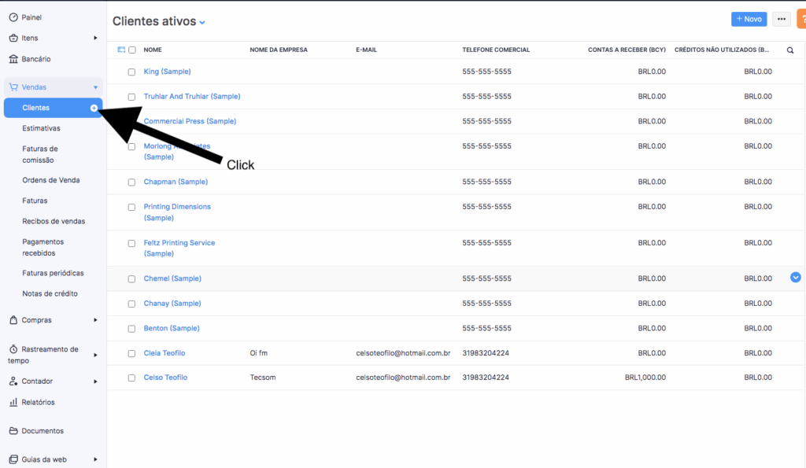
Task: Open the King (Sample) customer link
Action: [x=167, y=72]
